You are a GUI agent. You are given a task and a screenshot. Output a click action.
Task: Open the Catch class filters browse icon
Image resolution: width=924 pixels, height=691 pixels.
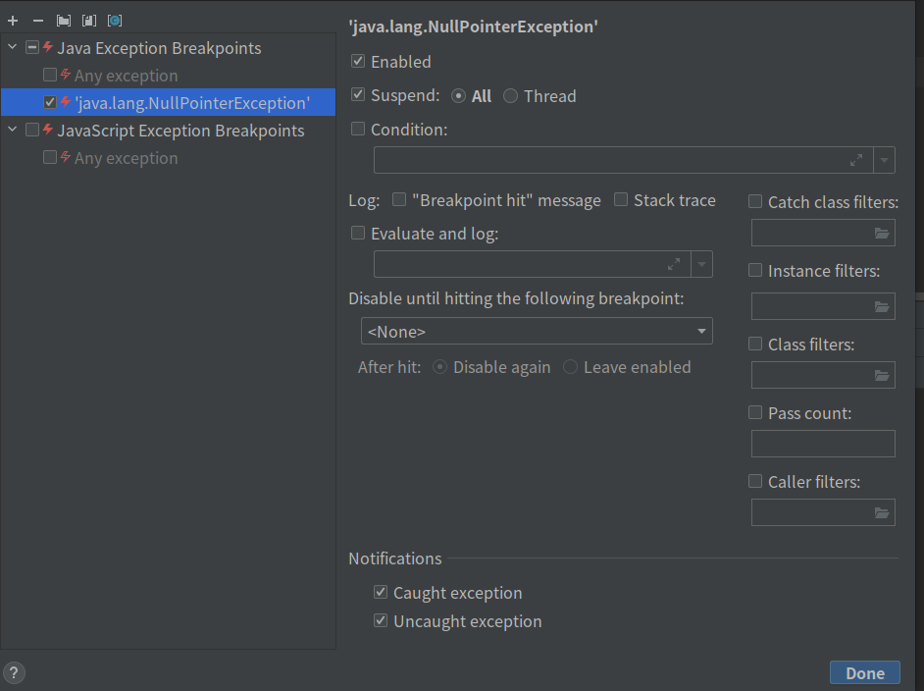point(882,234)
